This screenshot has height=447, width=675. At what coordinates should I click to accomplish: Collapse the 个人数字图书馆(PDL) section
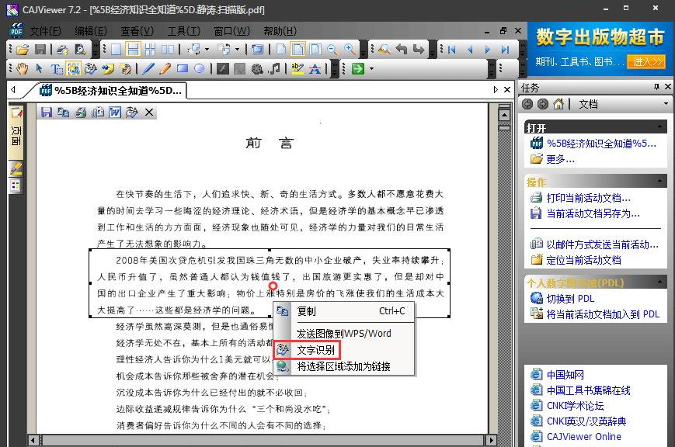659,282
